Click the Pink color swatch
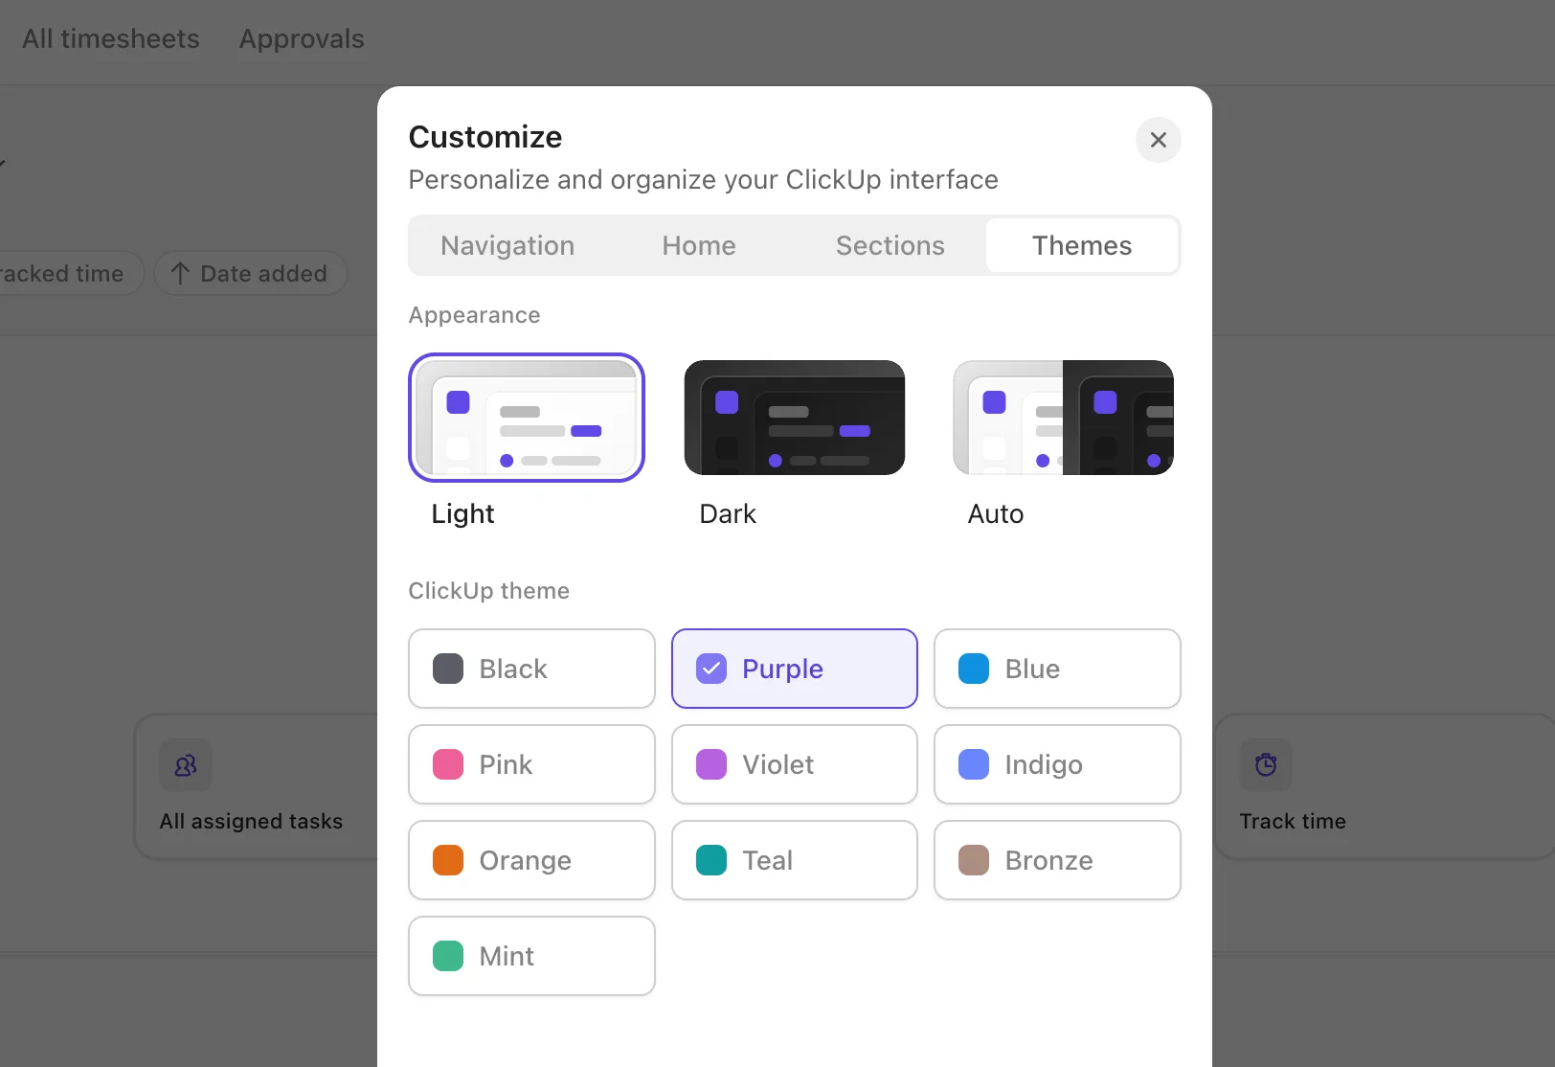 tap(448, 764)
